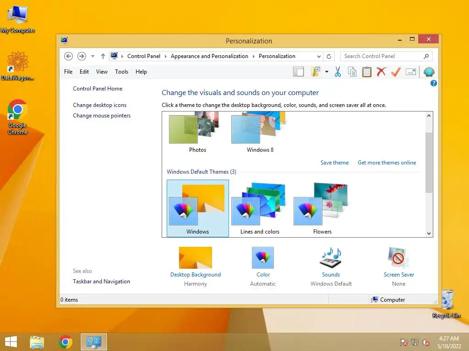Select the My Computer desktop icon
Image resolution: width=469 pixels, height=351 pixels.
point(18,19)
